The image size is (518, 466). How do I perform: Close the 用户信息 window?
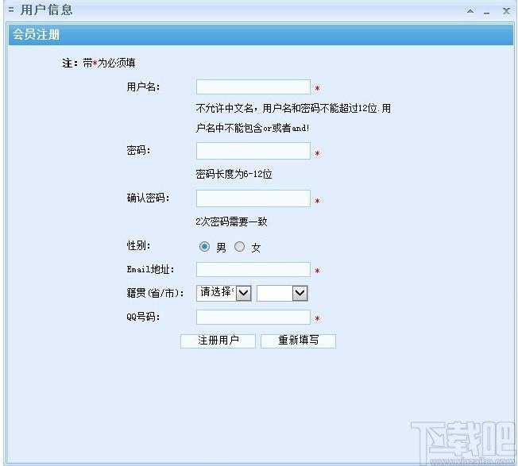pos(506,11)
